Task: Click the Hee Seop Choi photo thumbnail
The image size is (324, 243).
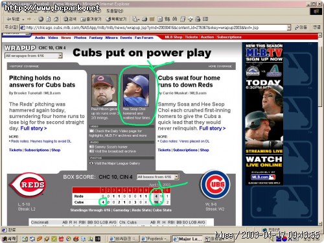Action: tap(136, 90)
